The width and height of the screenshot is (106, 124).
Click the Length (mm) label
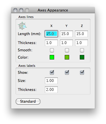30,34
